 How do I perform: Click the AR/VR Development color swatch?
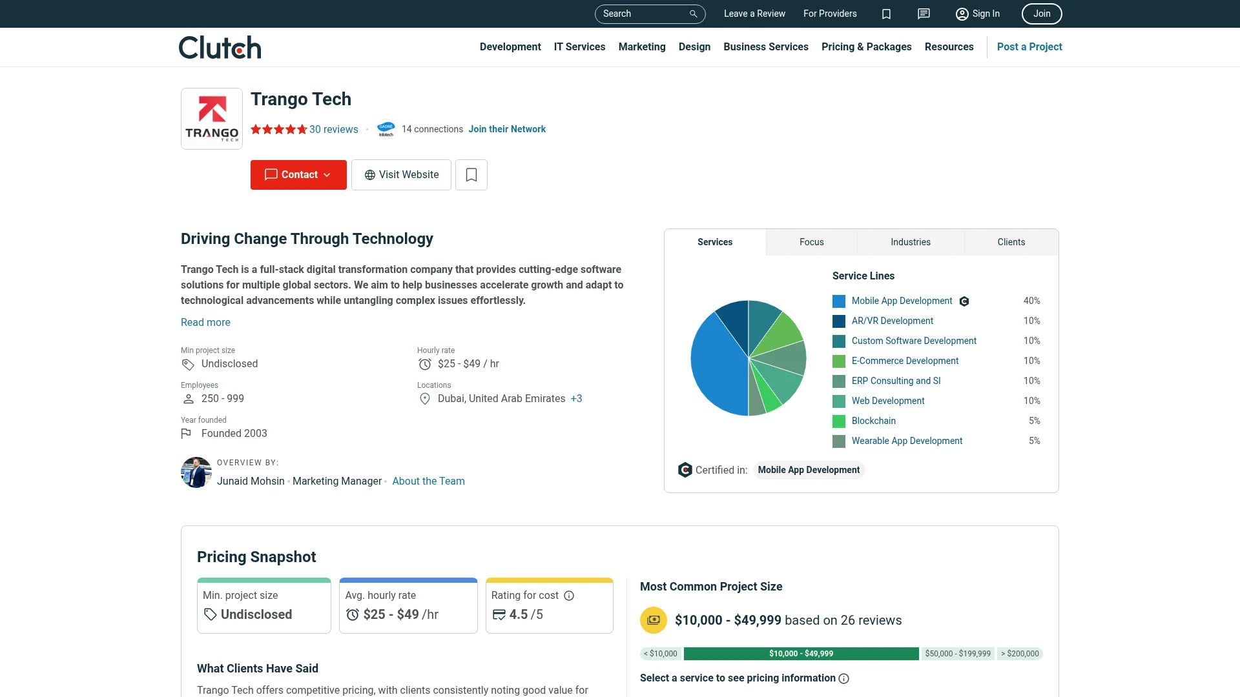coord(839,321)
